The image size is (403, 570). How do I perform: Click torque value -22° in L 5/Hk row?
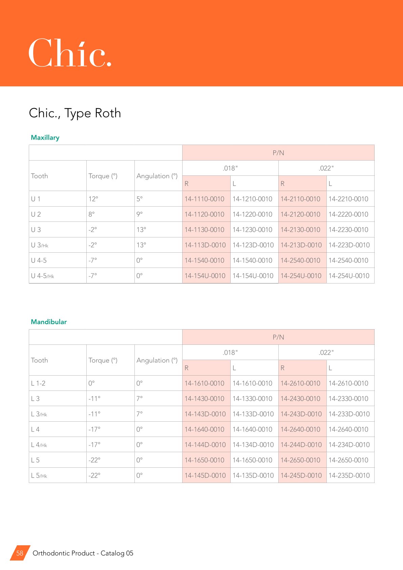click(94, 476)
